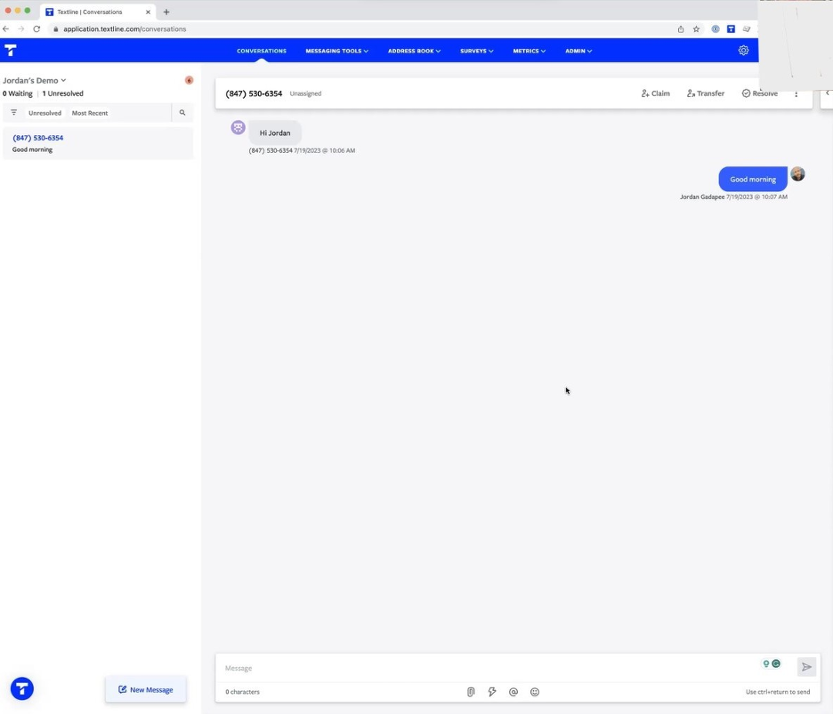Click the attach file paperclip icon
The image size is (833, 715).
(471, 692)
